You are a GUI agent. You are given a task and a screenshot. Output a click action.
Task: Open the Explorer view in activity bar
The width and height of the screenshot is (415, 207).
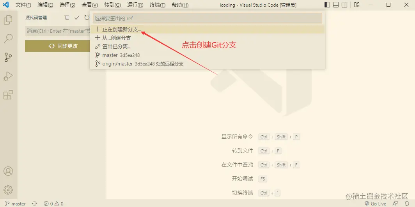click(8, 20)
